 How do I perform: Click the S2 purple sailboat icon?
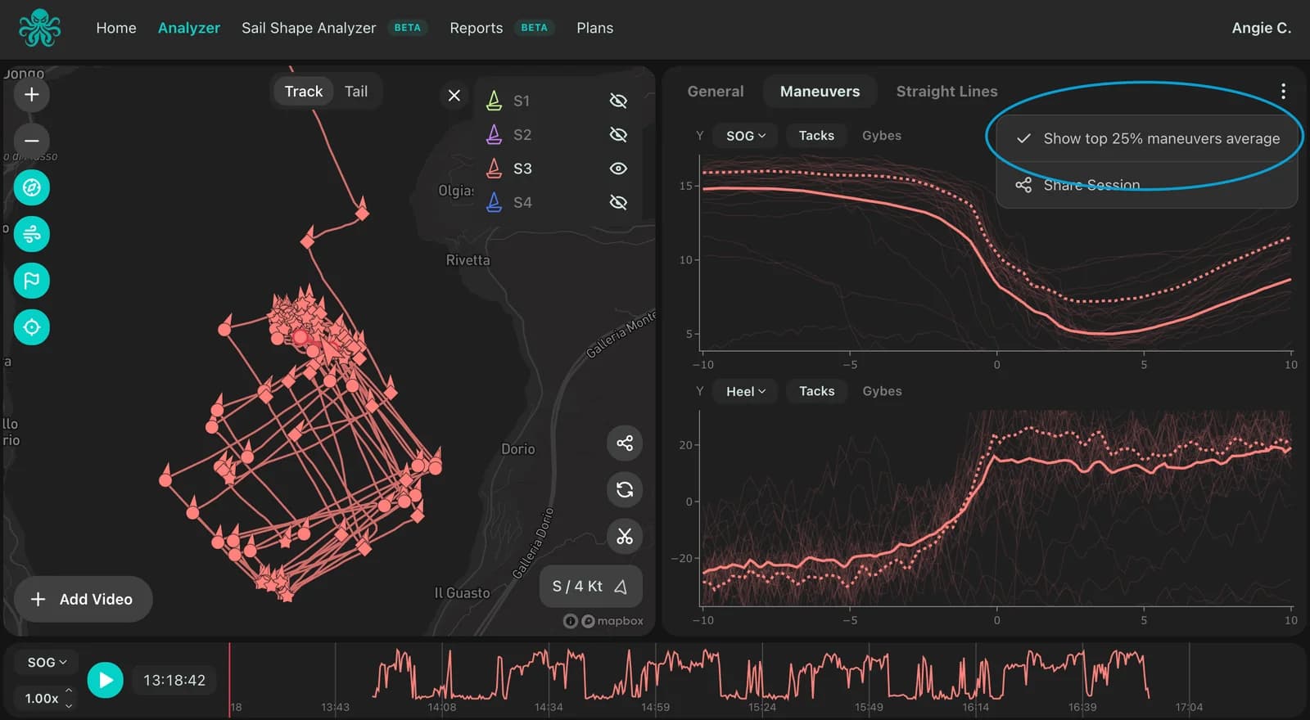pos(494,134)
